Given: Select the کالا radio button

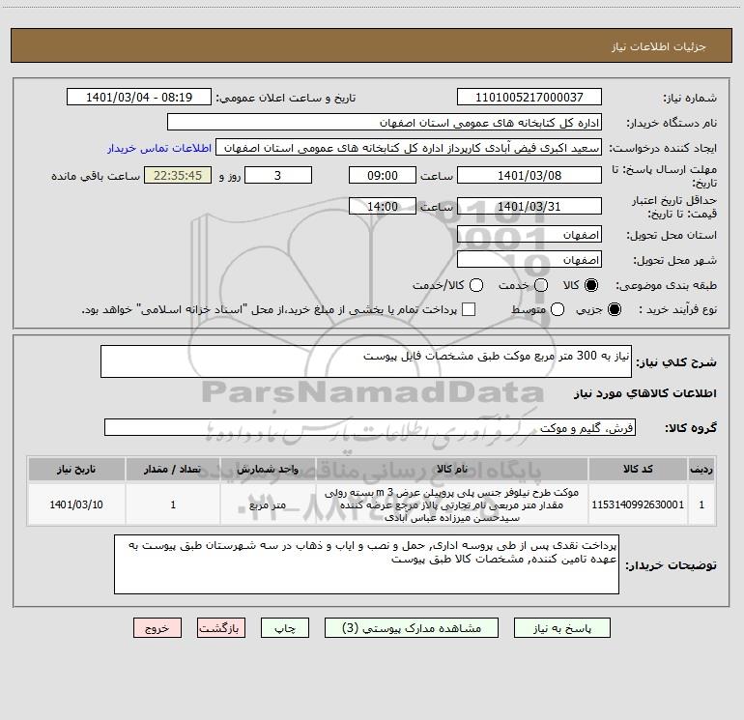Looking at the screenshot, I should (591, 285).
